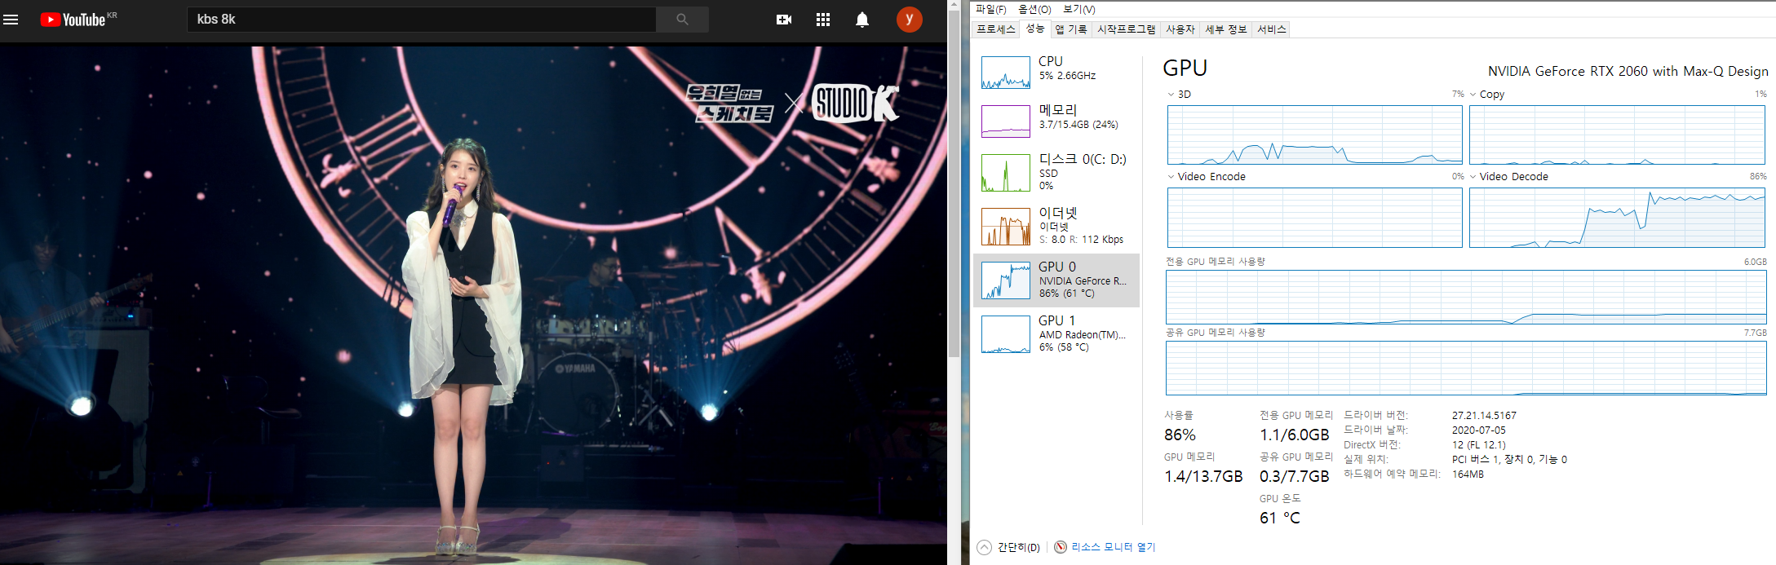Click the Video Encode usage graph
The image size is (1776, 565).
tap(1314, 218)
